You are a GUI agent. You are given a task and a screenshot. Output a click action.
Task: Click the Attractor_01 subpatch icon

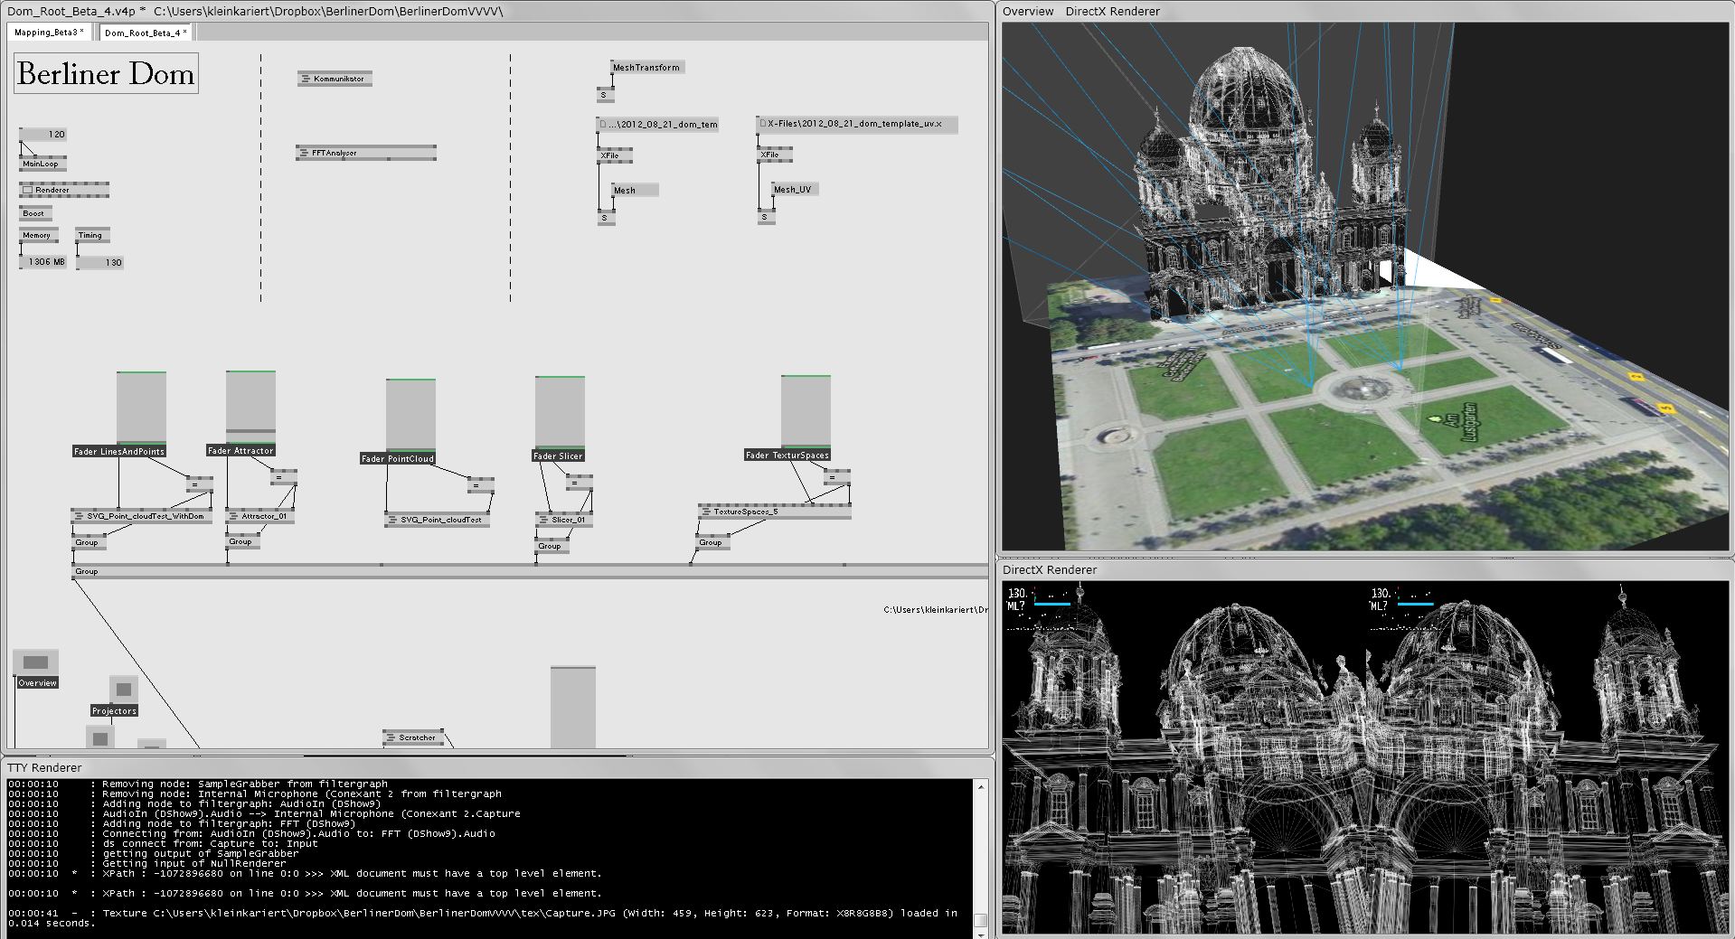tap(232, 517)
